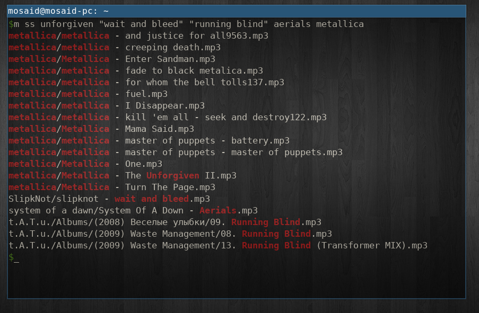Select the for whom the bell tolls137.mp3 line

(x=146, y=83)
